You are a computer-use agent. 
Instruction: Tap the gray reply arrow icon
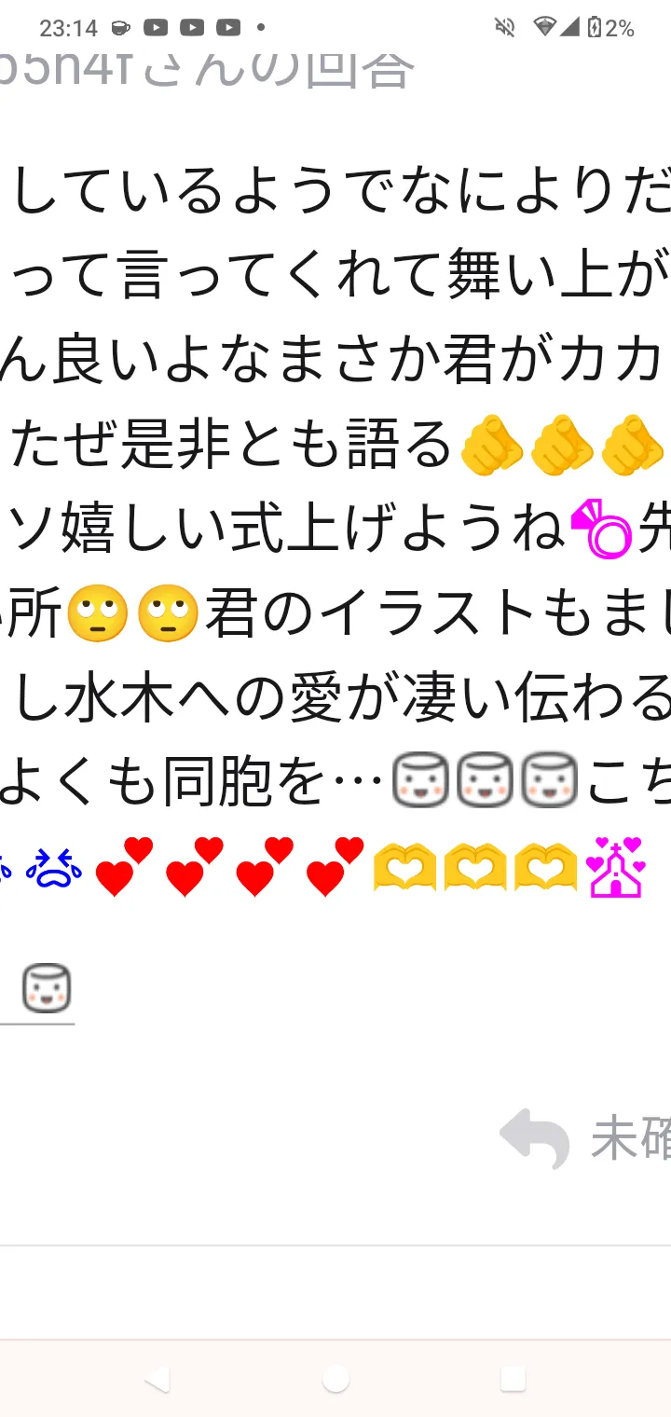[535, 1138]
